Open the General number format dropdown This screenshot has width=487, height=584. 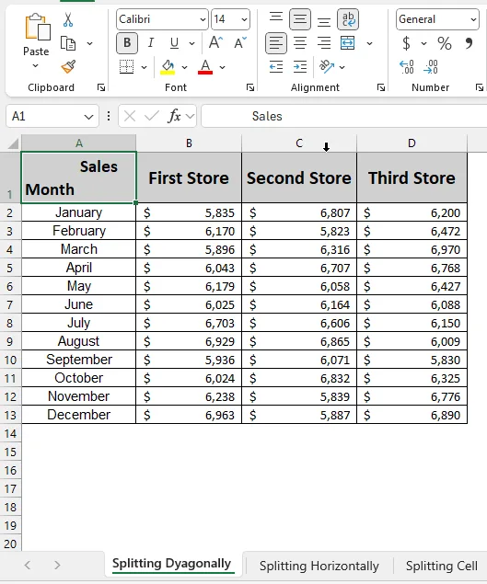pos(473,19)
